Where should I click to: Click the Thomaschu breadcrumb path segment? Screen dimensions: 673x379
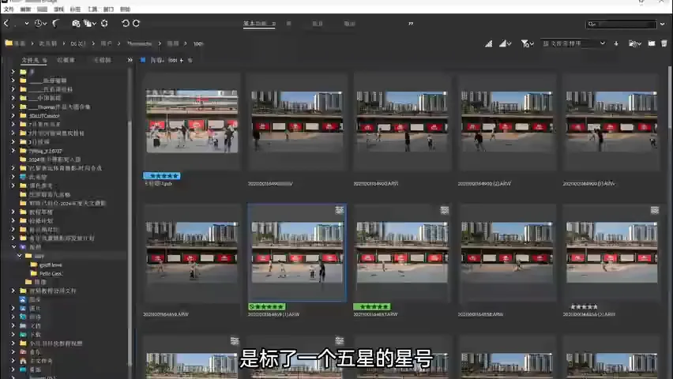coord(140,43)
